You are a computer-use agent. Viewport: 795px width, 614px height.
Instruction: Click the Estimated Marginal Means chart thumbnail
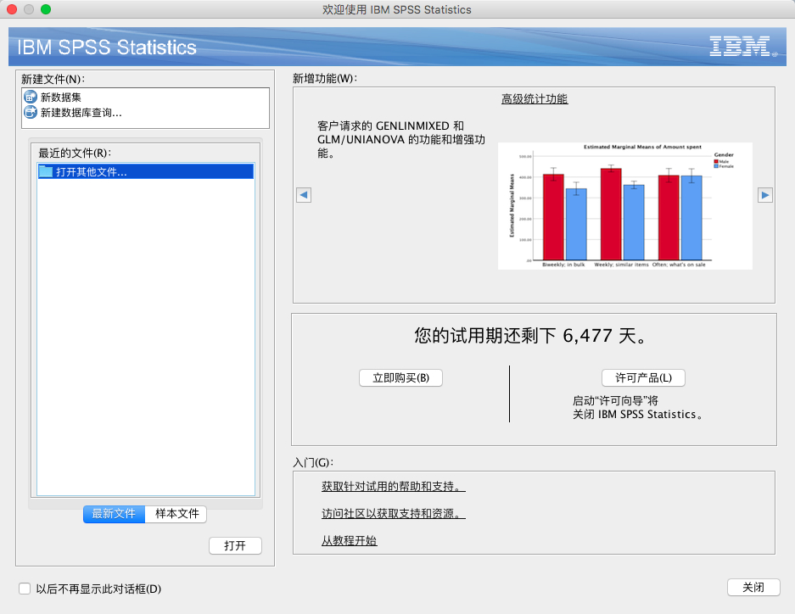coord(625,206)
